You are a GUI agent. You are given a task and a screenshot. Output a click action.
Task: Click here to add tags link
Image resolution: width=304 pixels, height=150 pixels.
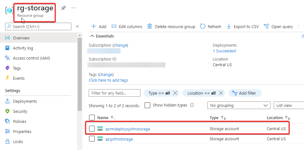(108, 80)
